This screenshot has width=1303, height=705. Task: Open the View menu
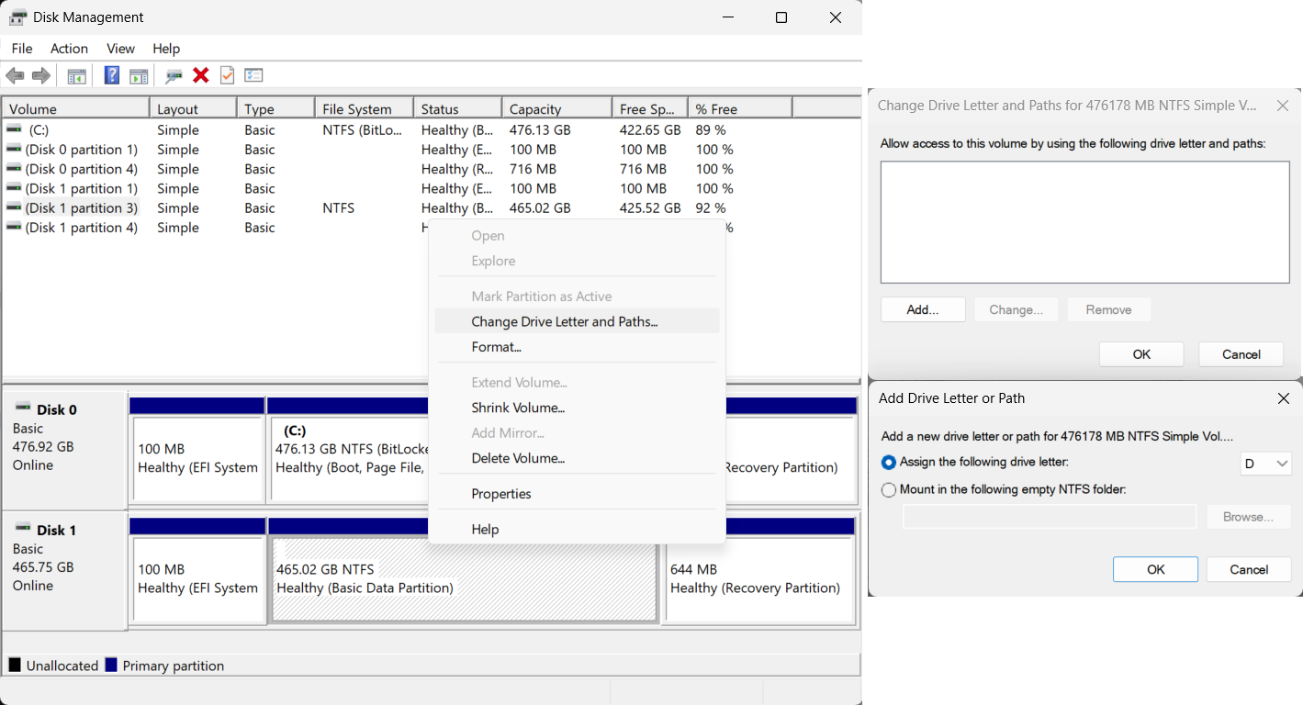pyautogui.click(x=120, y=49)
